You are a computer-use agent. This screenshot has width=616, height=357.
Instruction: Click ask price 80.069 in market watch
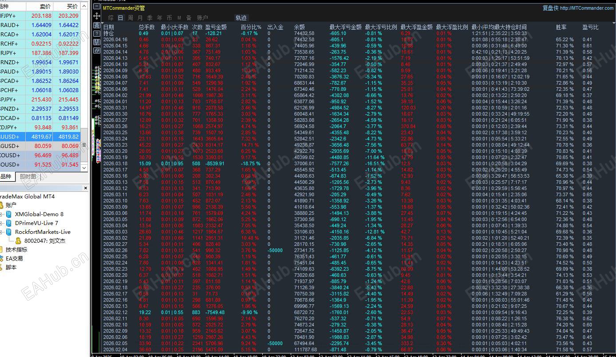click(70, 146)
